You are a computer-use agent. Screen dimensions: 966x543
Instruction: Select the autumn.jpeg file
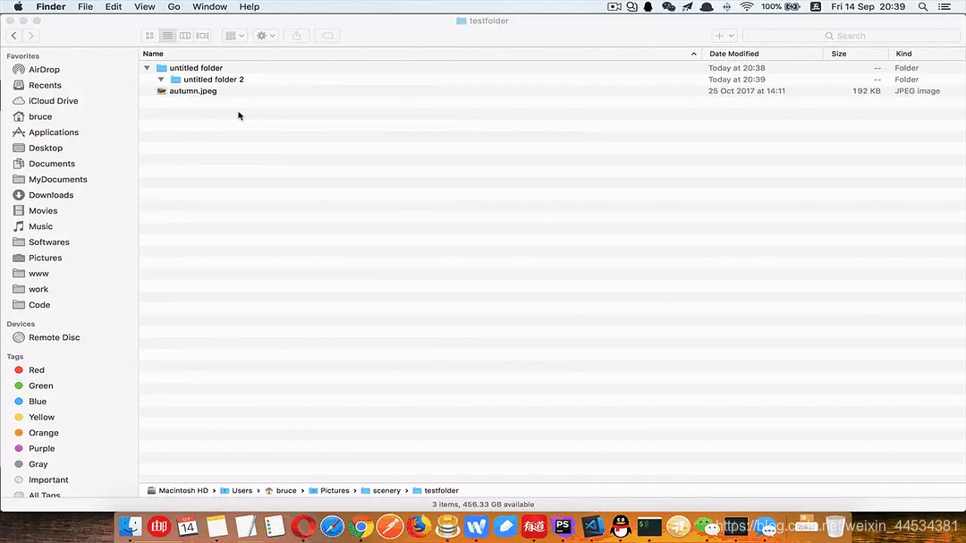coord(551,90)
